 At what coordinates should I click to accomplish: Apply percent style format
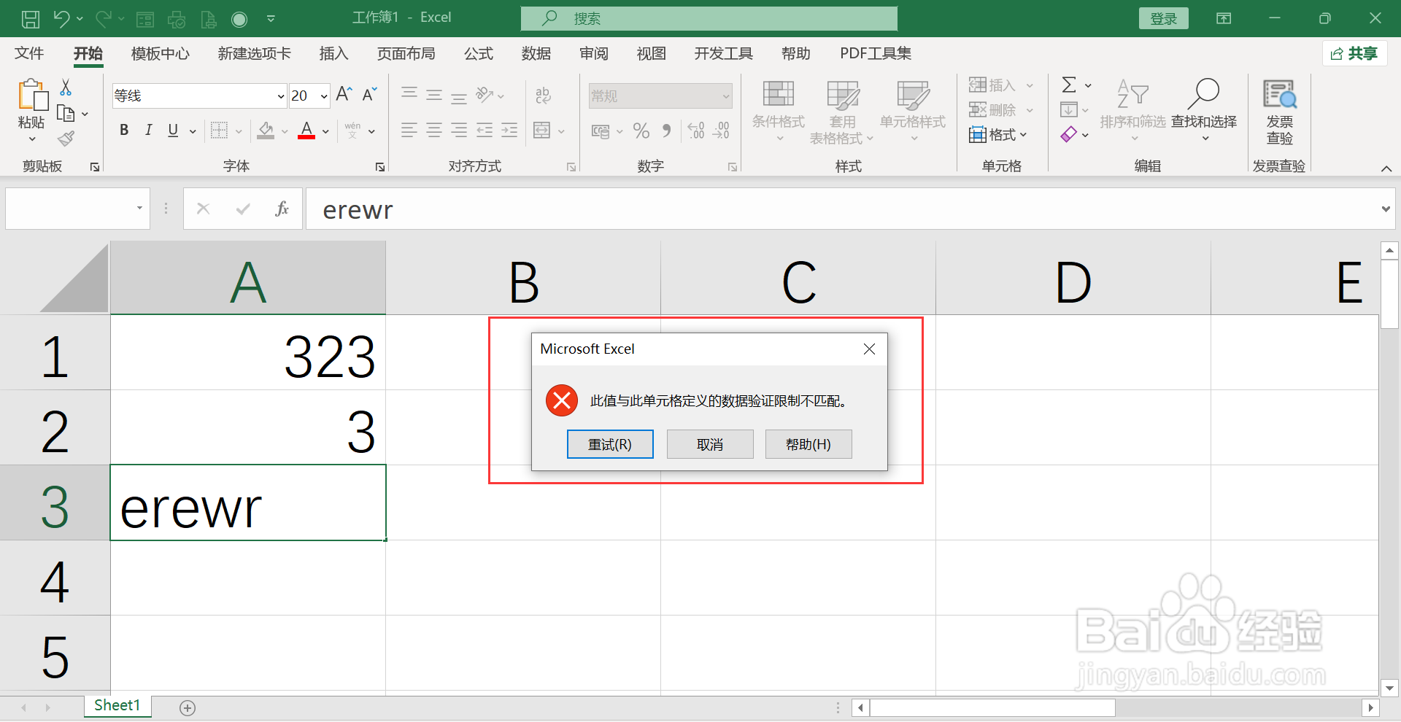(x=641, y=131)
